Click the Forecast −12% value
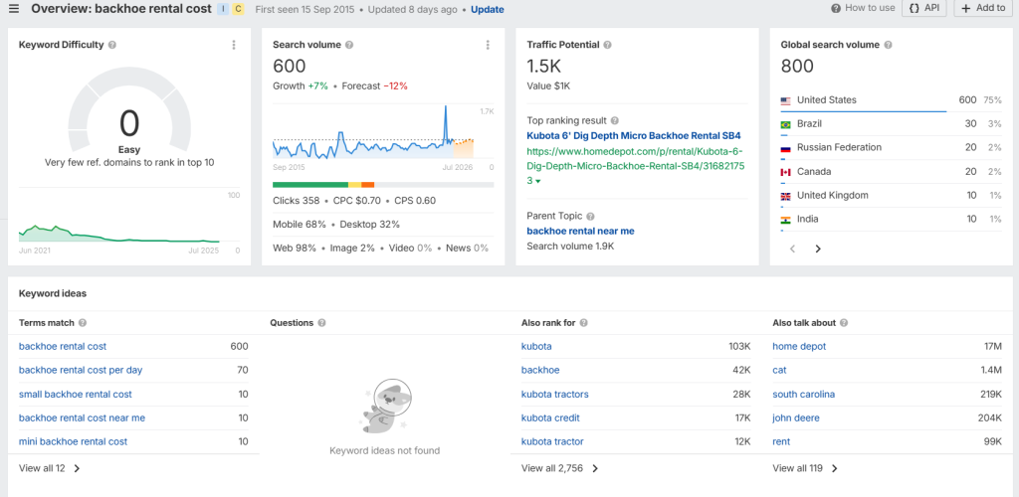The width and height of the screenshot is (1019, 497). [396, 86]
